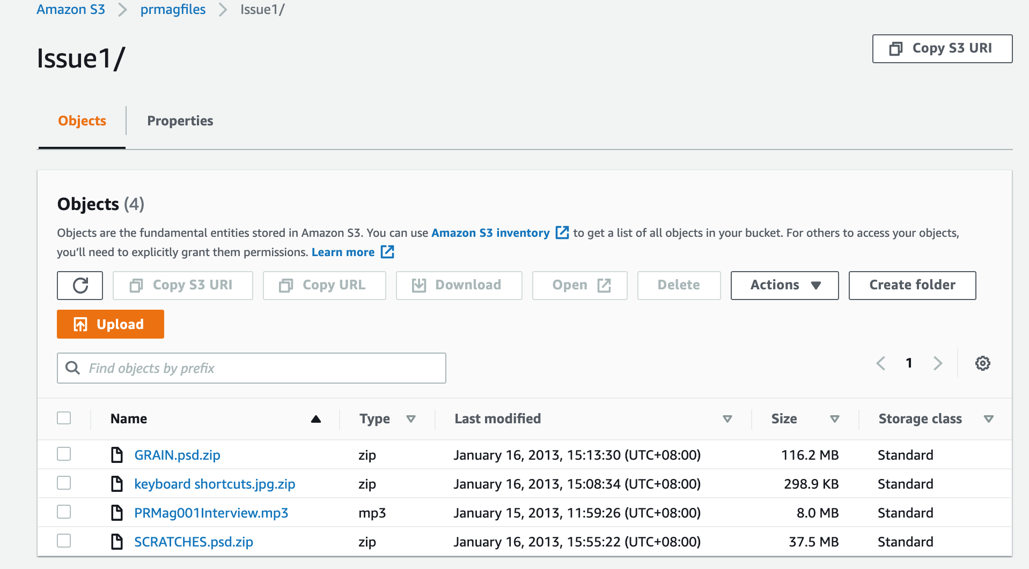Click the Find objects by prefix search field
The height and width of the screenshot is (569, 1029).
251,368
